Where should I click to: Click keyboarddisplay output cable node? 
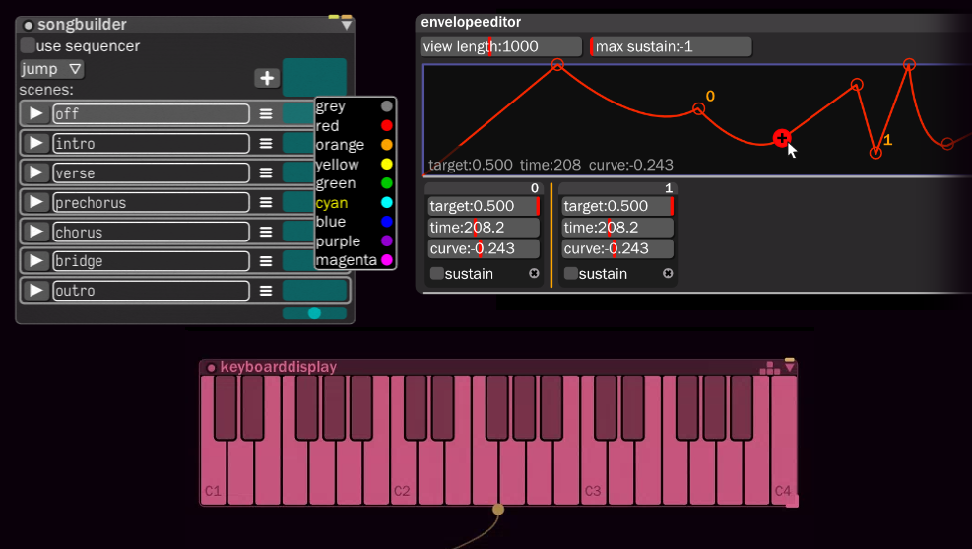coord(497,510)
